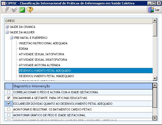Click the intervention list scroll down arrow
The width and height of the screenshot is (162, 125).
coord(155,118)
